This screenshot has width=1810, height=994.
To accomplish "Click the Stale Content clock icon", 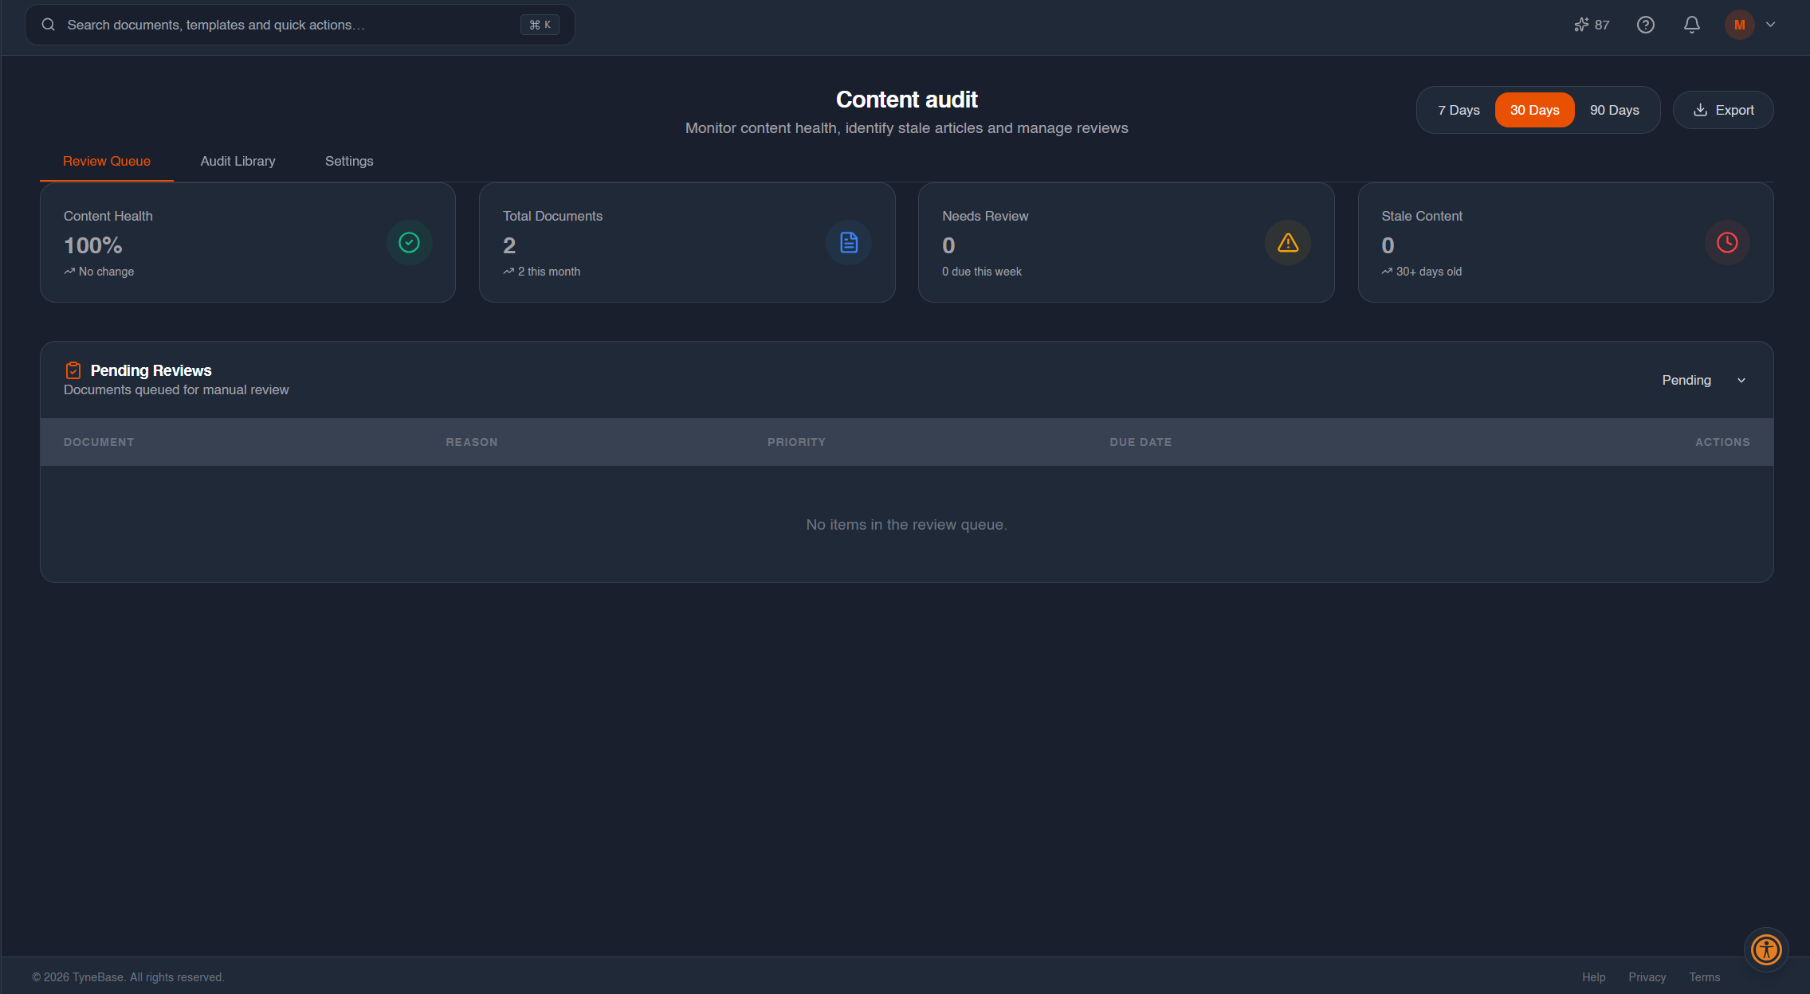I will point(1727,242).
